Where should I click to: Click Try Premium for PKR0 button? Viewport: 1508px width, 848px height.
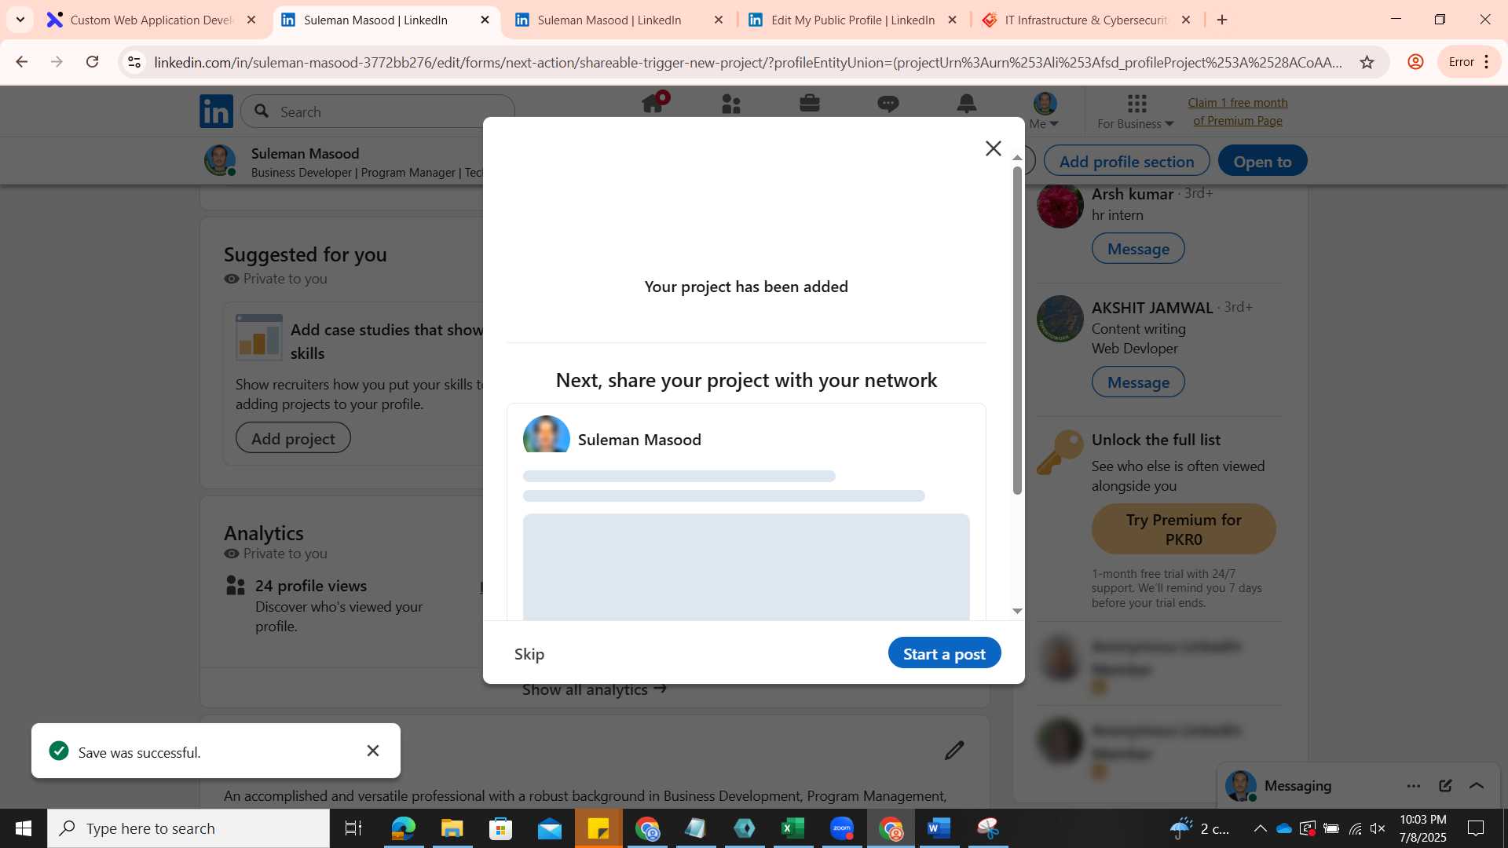coord(1184,529)
